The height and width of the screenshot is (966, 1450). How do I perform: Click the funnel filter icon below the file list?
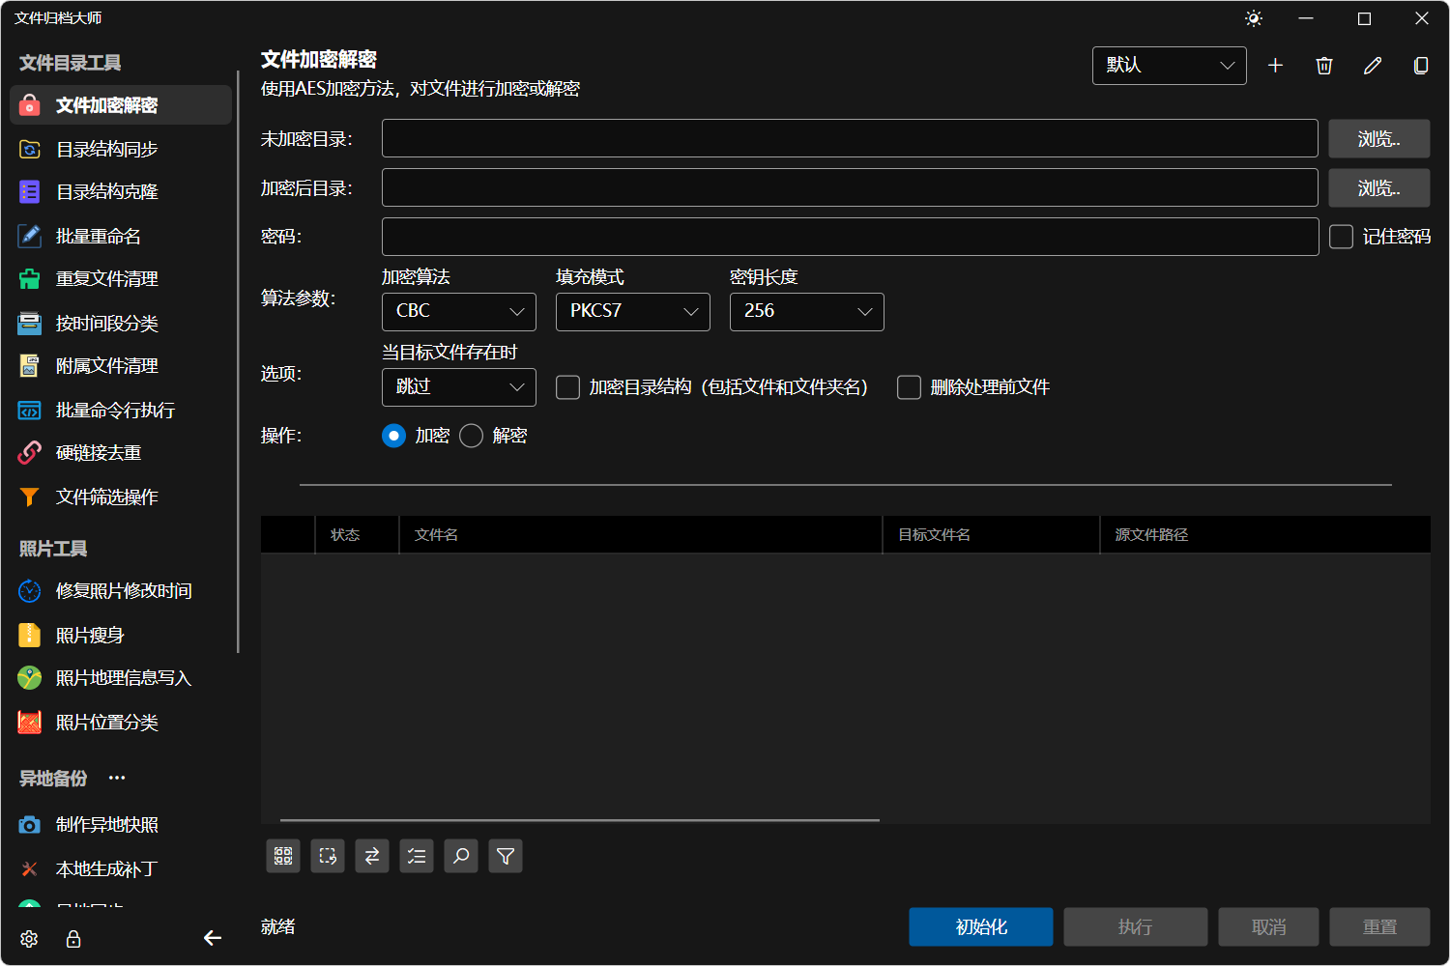[506, 856]
